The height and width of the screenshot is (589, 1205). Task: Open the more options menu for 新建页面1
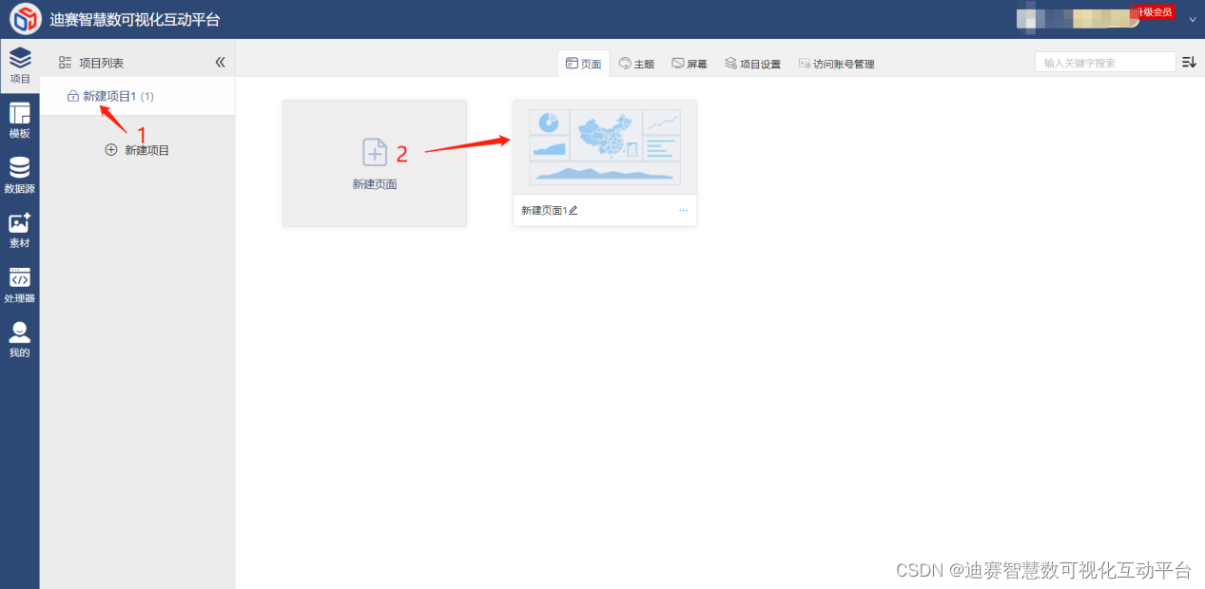[x=683, y=210]
